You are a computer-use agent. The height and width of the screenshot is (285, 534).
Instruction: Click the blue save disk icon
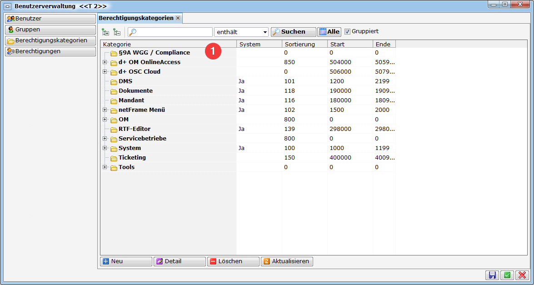click(x=492, y=275)
